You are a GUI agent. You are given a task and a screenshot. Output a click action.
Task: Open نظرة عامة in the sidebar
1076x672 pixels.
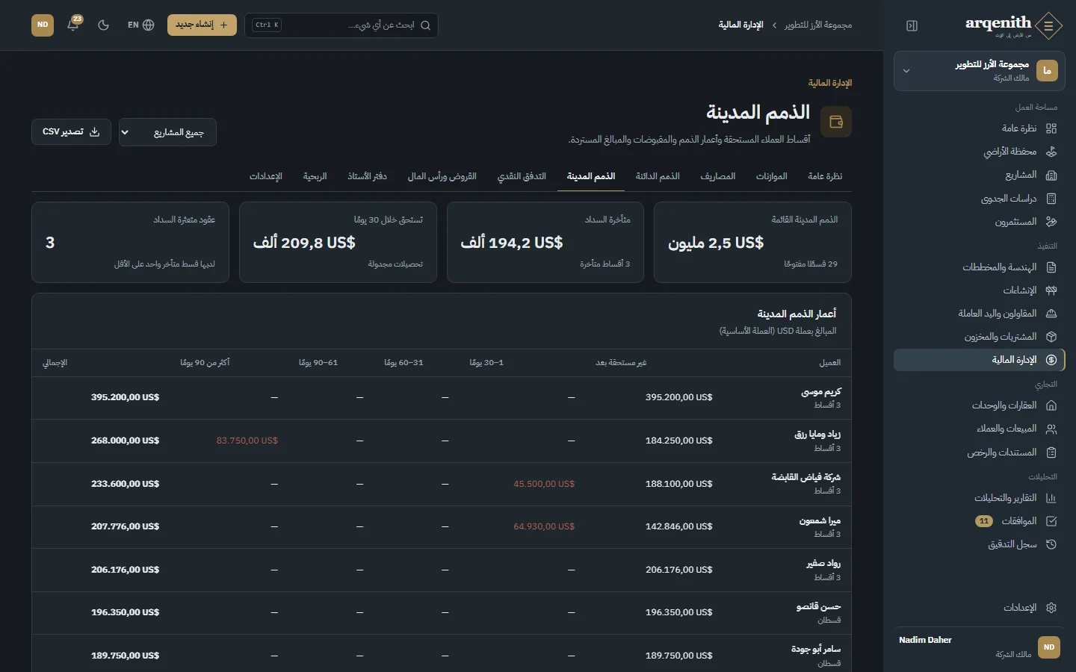coord(980,128)
